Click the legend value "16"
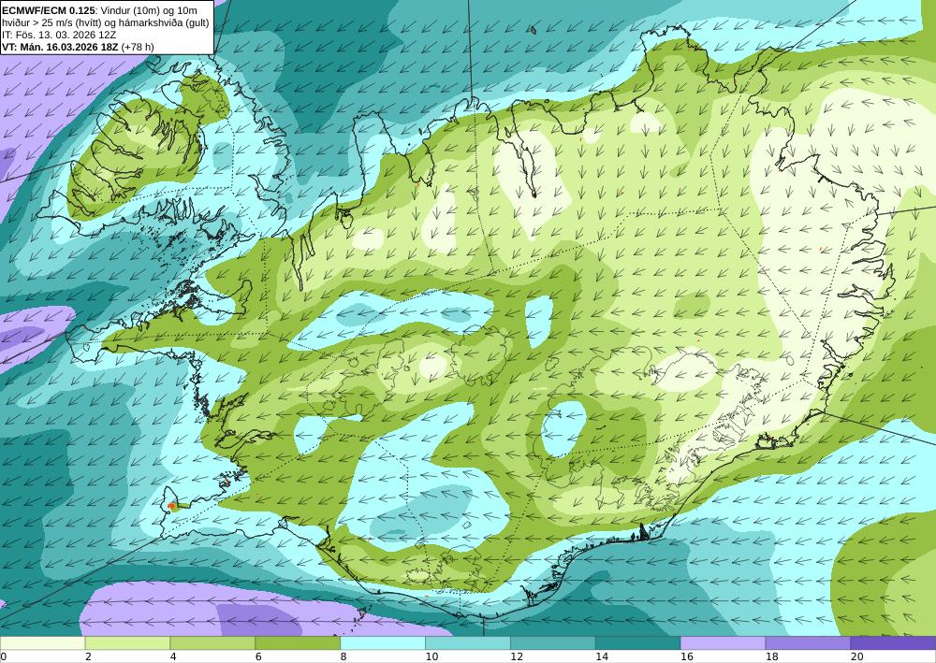Viewport: 936px width, 663px height. click(x=687, y=656)
